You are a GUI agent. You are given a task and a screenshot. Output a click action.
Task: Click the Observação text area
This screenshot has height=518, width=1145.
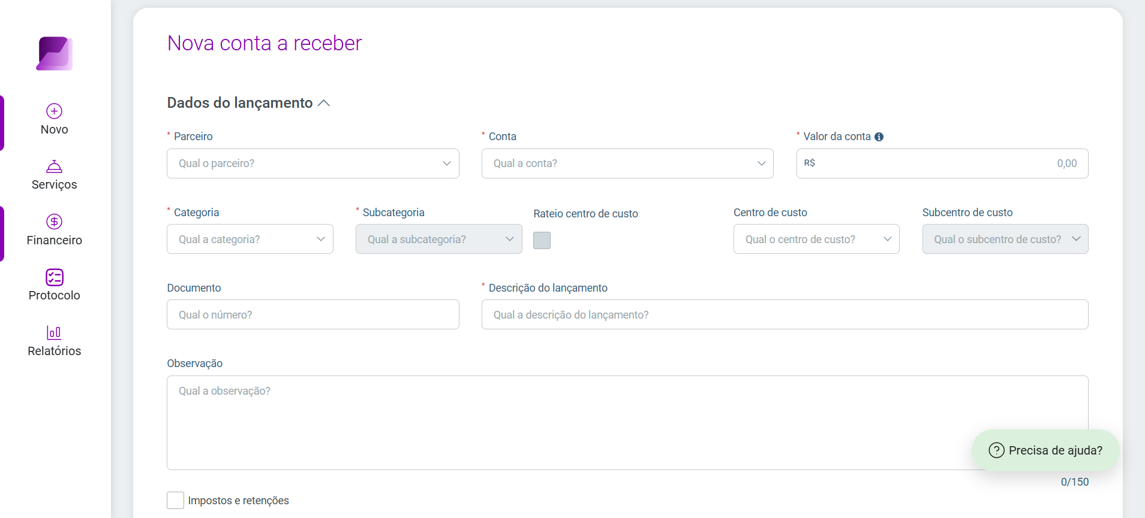(x=627, y=423)
